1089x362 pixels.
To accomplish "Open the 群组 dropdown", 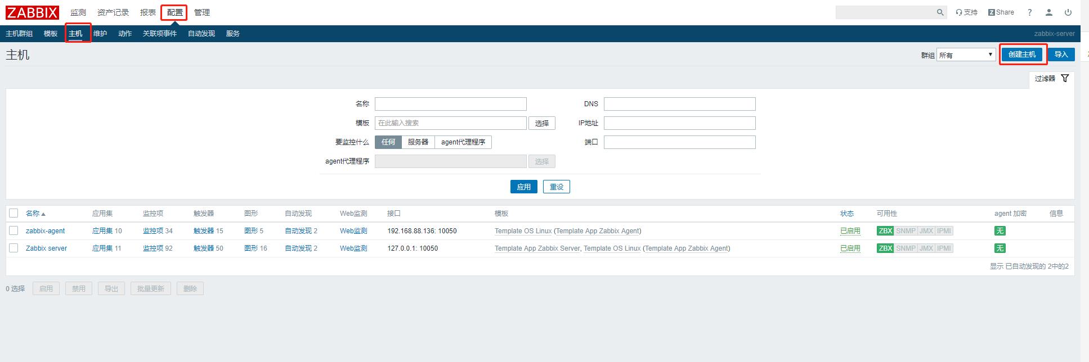I will (966, 55).
